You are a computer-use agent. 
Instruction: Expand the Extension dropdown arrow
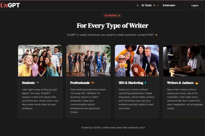177,5
